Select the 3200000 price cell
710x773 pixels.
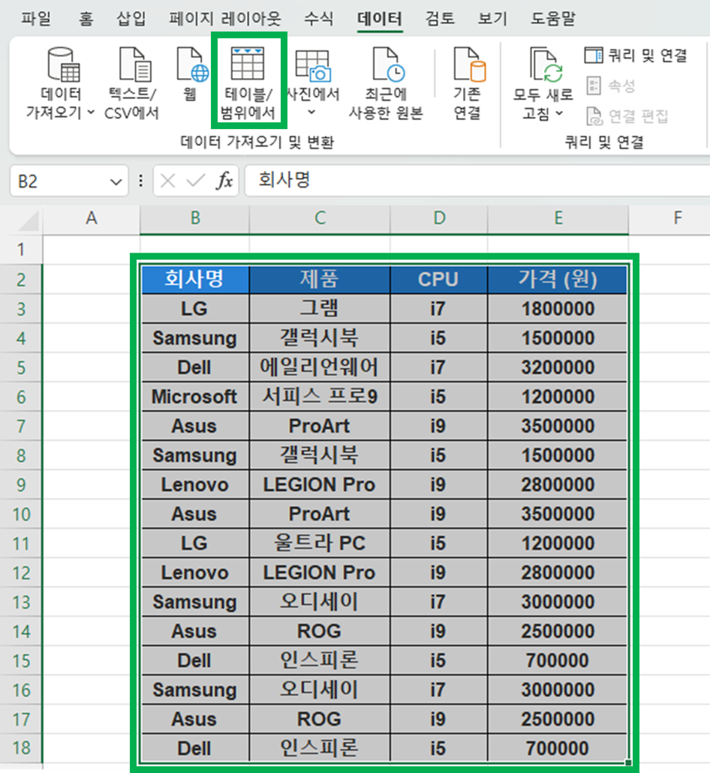tap(558, 367)
